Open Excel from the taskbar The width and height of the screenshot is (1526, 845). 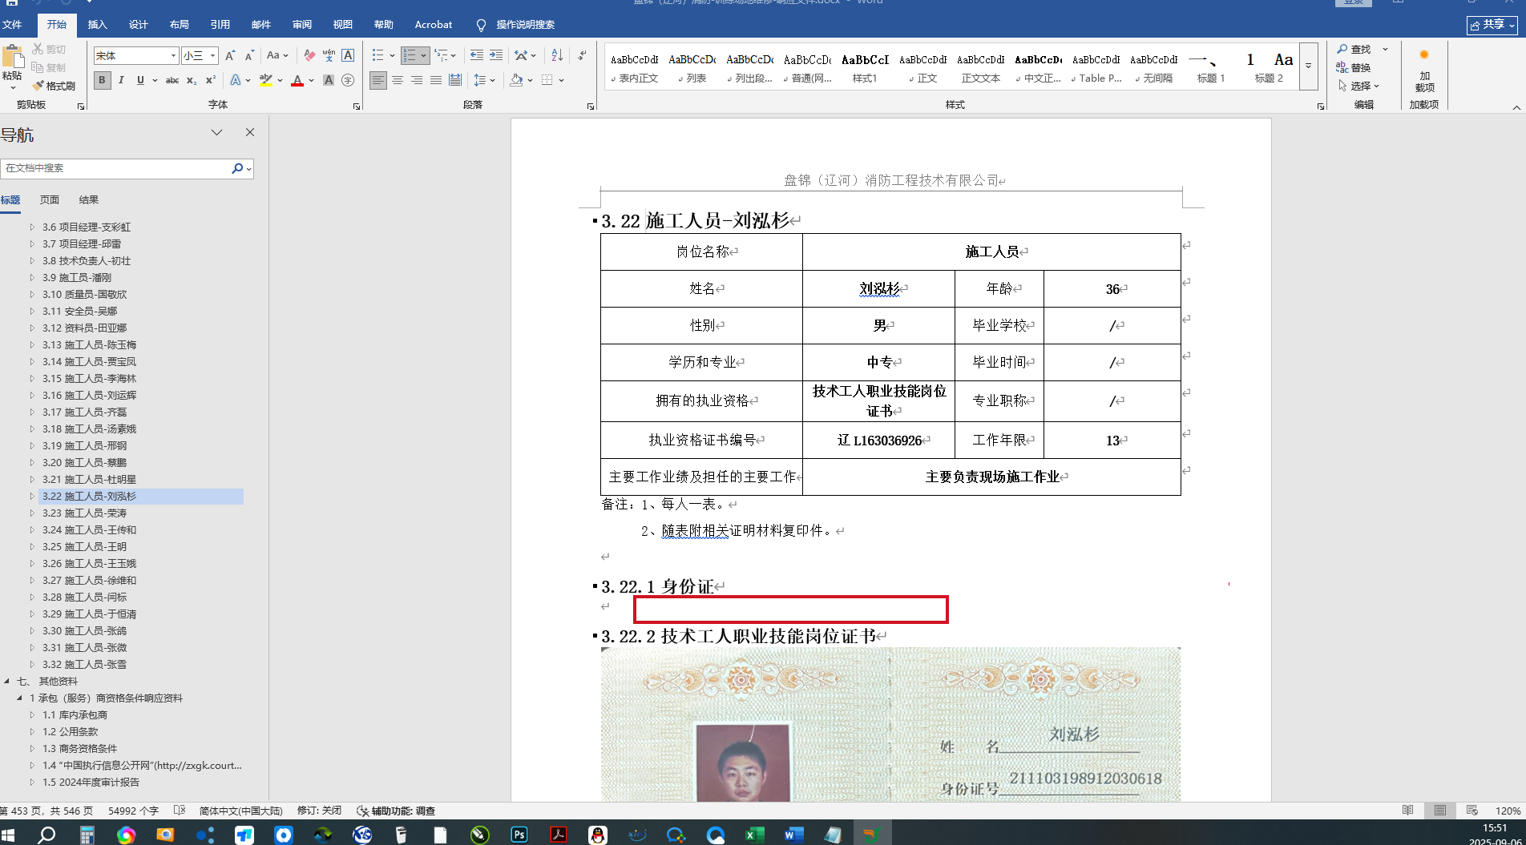pyautogui.click(x=754, y=835)
